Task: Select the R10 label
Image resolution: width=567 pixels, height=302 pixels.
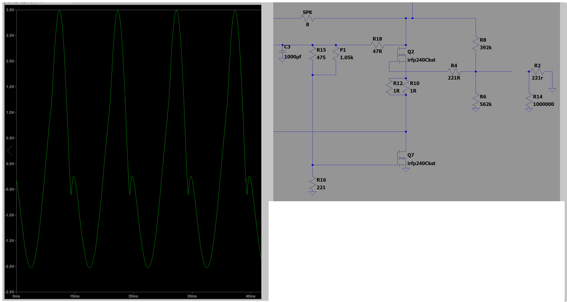Action: (x=414, y=83)
